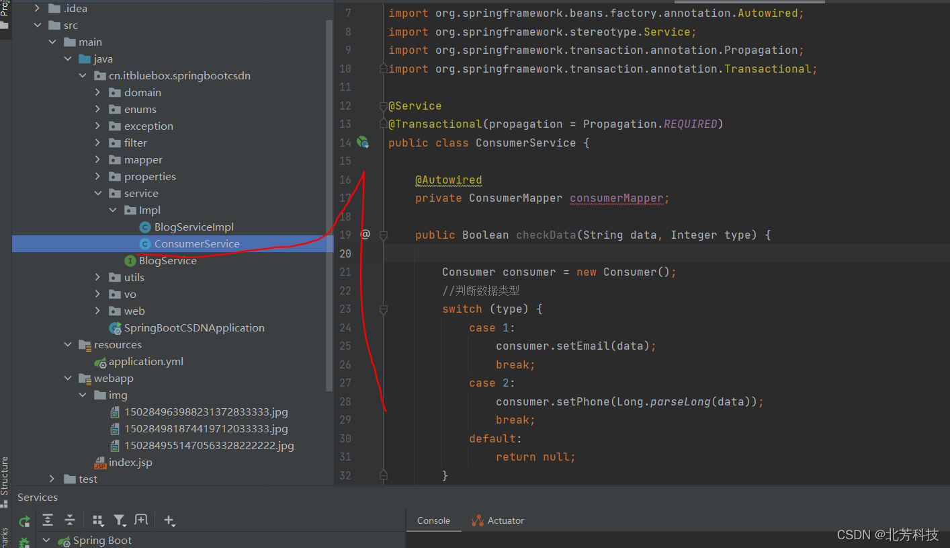Screen dimensions: 950x548
Task: Expand the test folder
Action: (x=52, y=479)
